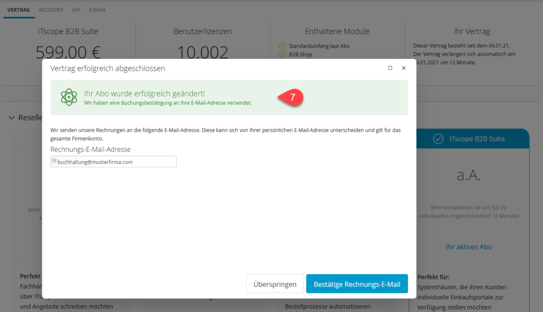Image resolution: width=543 pixels, height=312 pixels.
Task: Maximize the contract dialog window
Action: point(390,68)
